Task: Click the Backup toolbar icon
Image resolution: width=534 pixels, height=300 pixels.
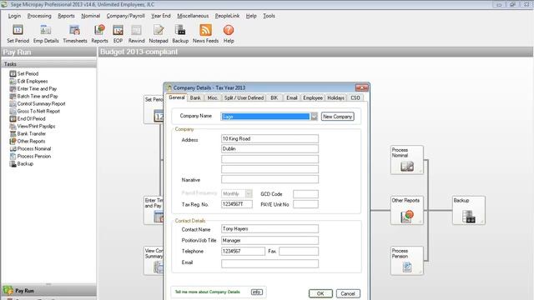Action: point(180,33)
